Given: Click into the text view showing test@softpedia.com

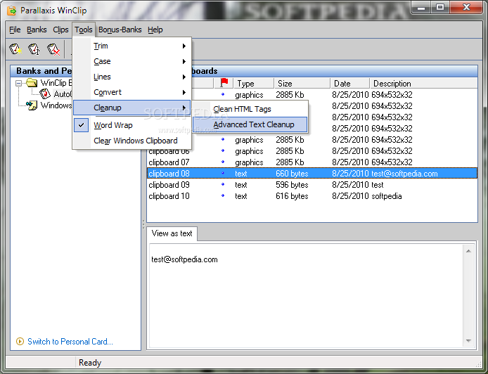Looking at the screenshot, I should coord(307,295).
